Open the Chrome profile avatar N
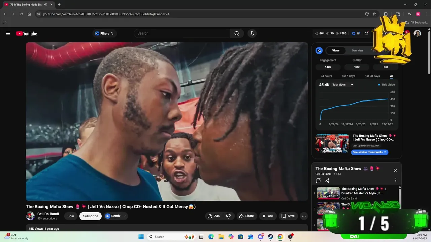The width and height of the screenshot is (431, 242). click(x=418, y=14)
